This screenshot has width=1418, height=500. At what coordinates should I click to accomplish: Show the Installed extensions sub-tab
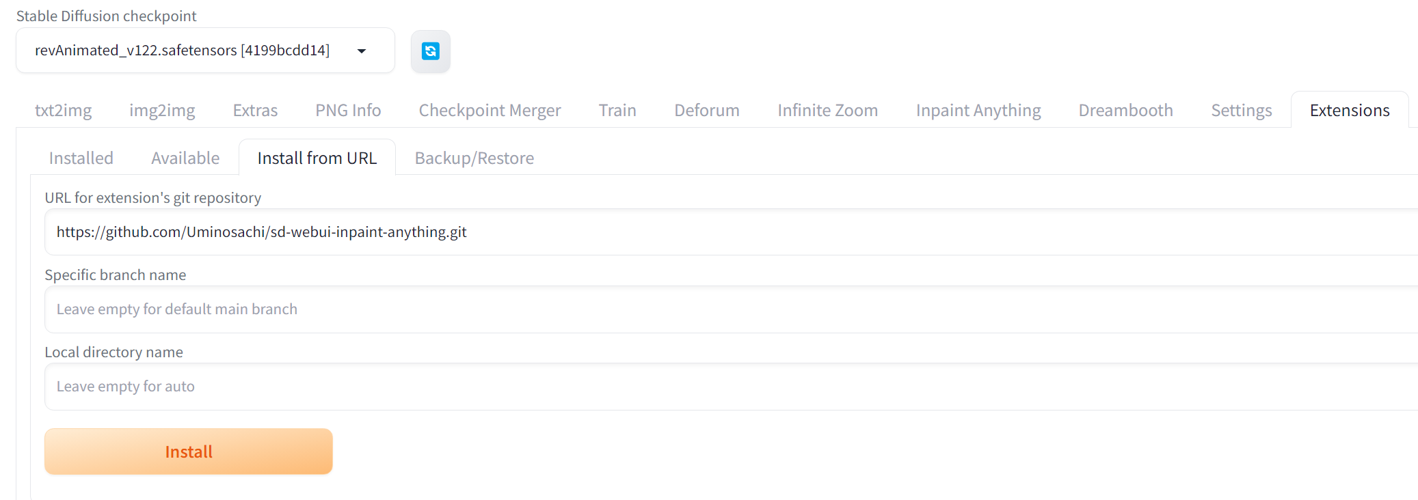(x=81, y=158)
